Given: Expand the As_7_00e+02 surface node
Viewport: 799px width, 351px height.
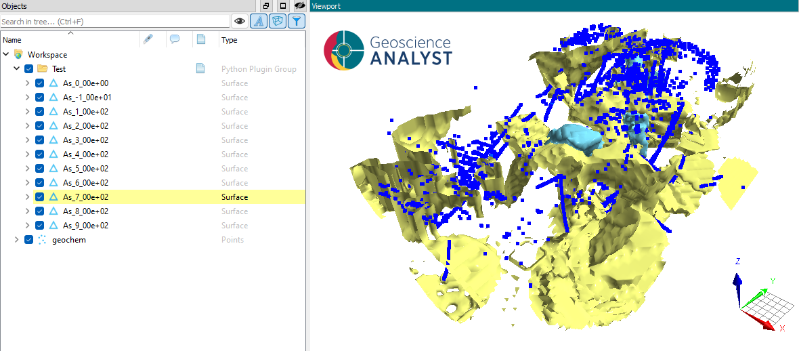Looking at the screenshot, I should tap(28, 197).
